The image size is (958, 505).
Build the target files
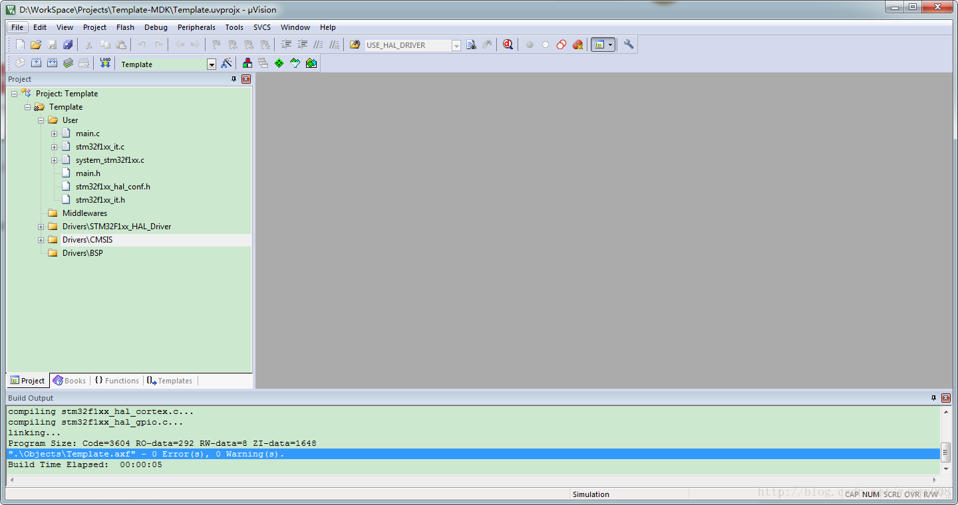[36, 63]
